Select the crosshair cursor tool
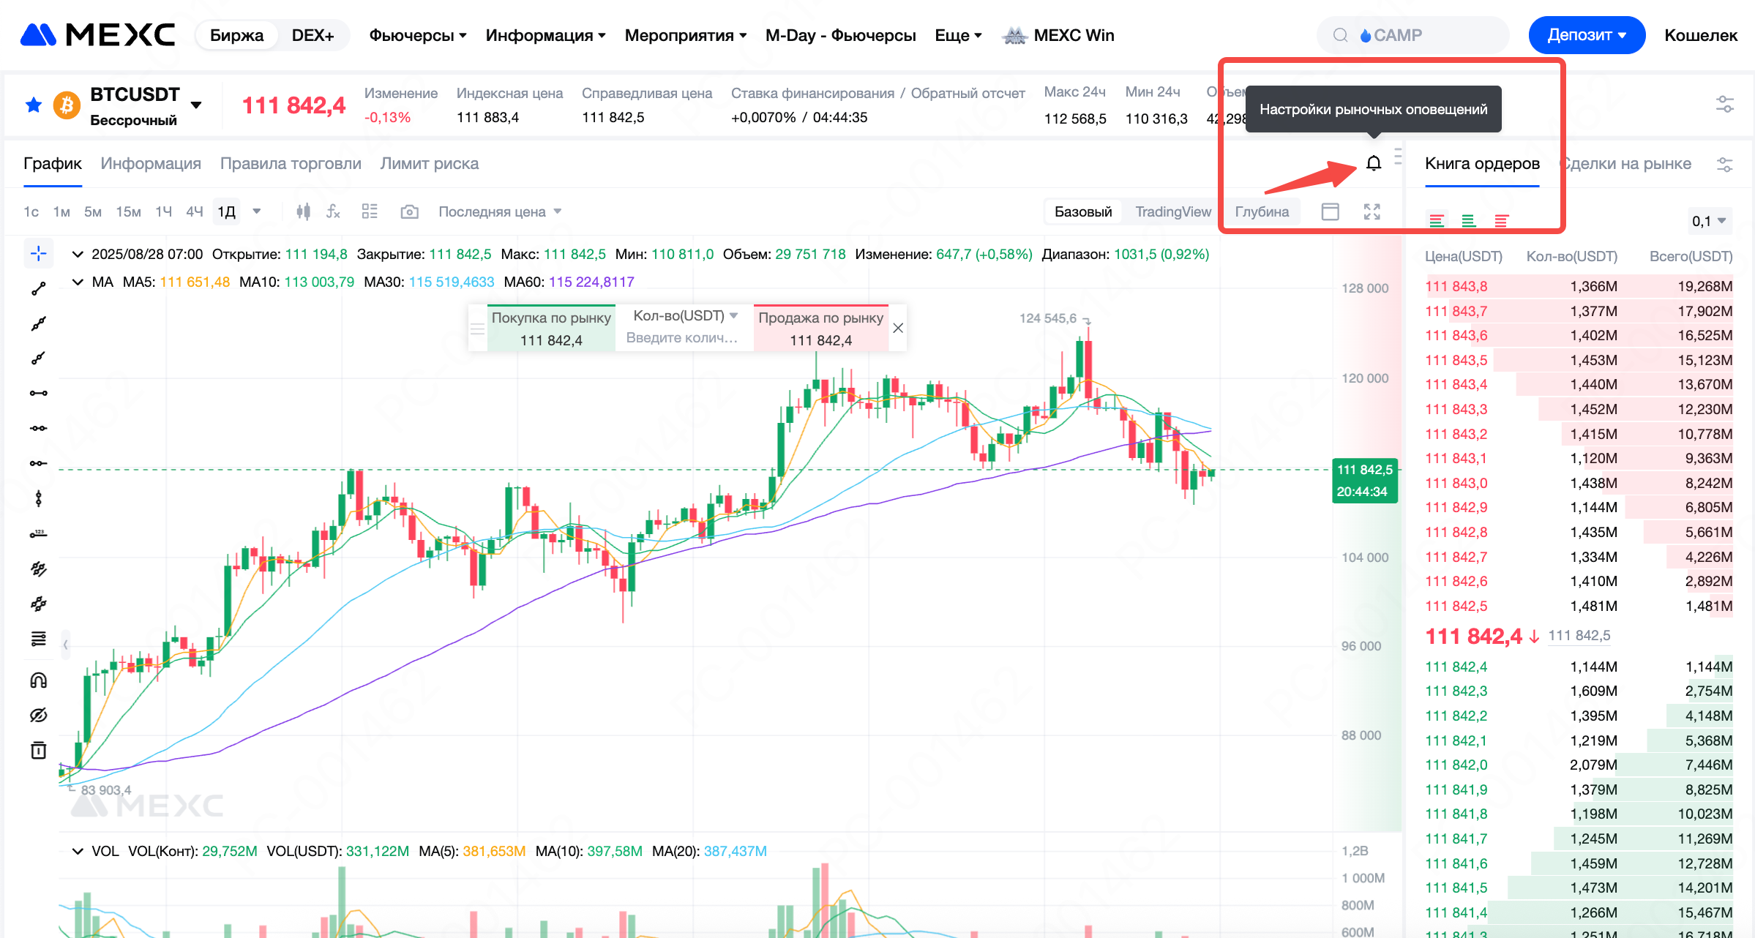This screenshot has height=938, width=1755. click(x=39, y=254)
